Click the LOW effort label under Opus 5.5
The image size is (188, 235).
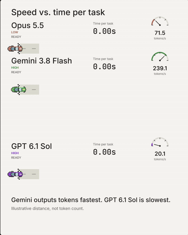coord(14,32)
